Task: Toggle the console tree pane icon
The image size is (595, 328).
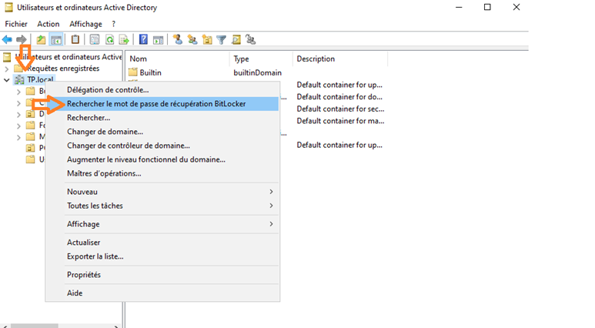Action: 56,39
